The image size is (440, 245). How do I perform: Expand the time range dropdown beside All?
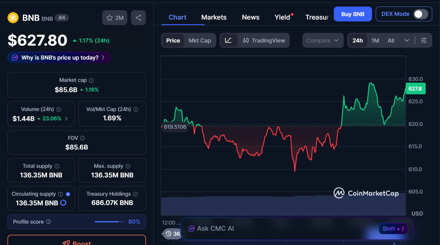pos(407,40)
